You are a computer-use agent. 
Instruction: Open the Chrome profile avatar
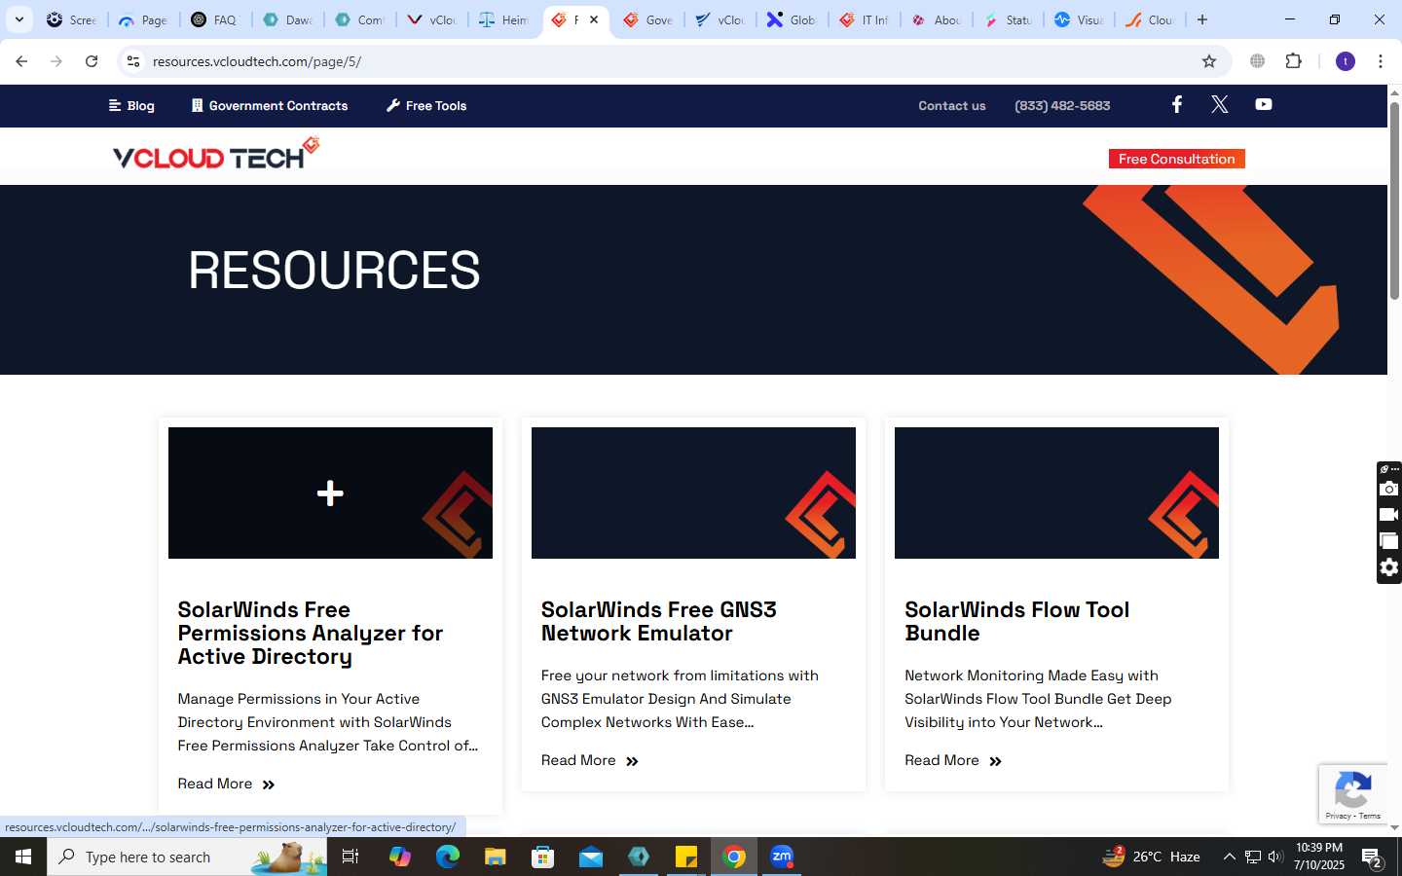[1346, 61]
